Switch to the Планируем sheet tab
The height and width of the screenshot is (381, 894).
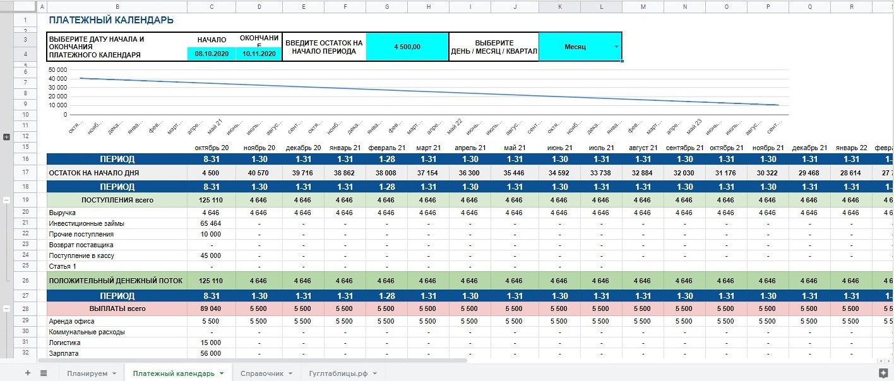pos(87,373)
